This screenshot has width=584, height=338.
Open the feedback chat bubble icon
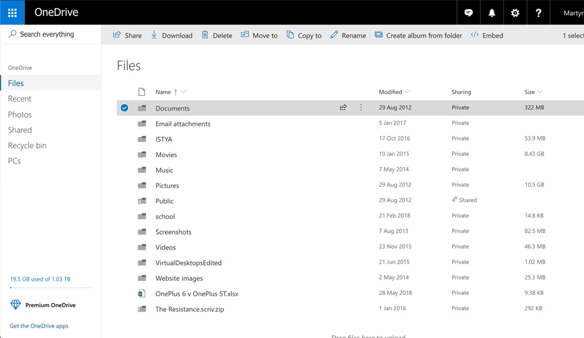click(468, 13)
